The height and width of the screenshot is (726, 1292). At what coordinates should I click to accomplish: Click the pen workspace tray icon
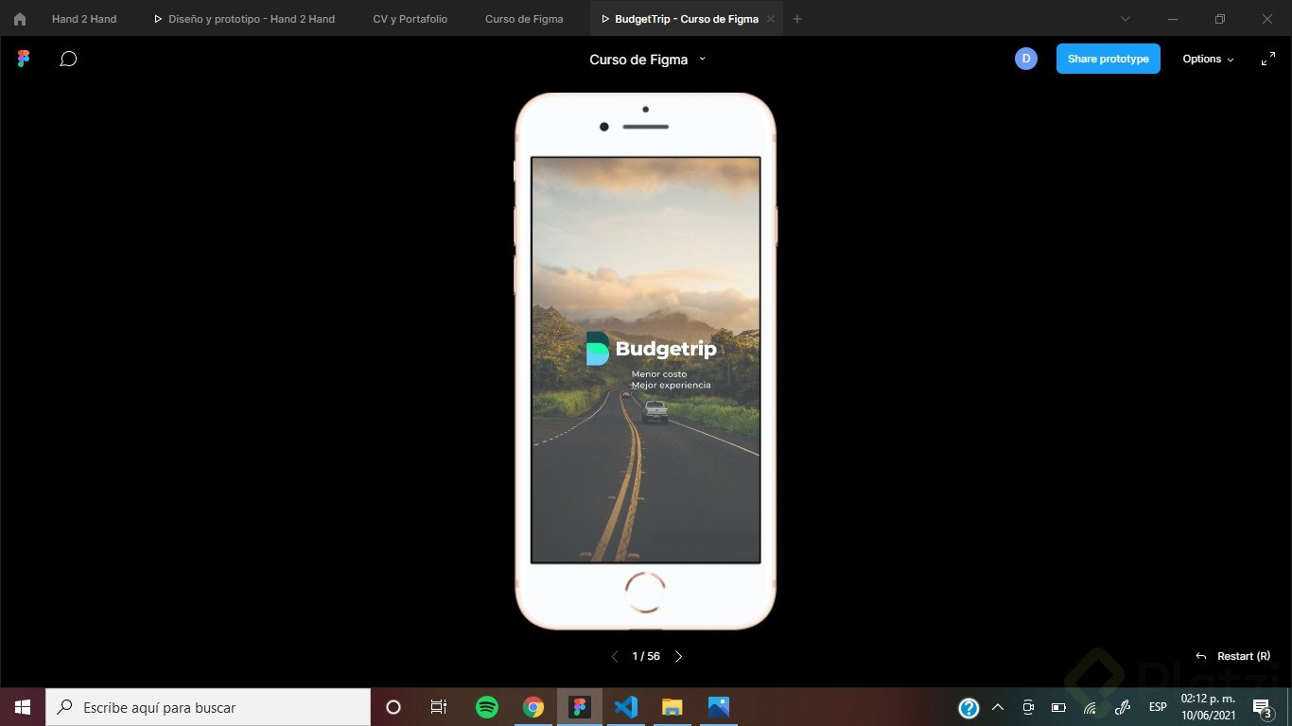[1124, 707]
